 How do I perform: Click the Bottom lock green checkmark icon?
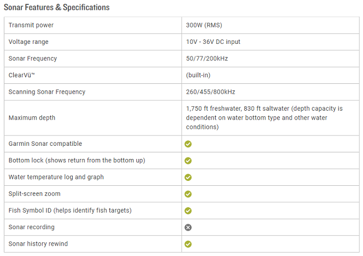pyautogui.click(x=188, y=161)
